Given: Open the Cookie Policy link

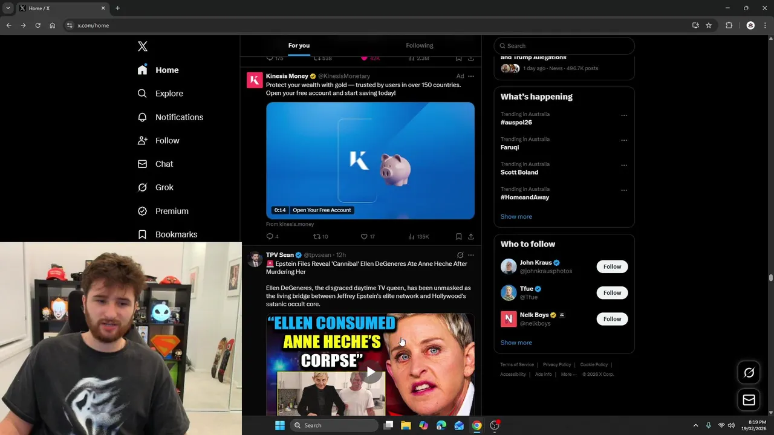Looking at the screenshot, I should point(594,364).
